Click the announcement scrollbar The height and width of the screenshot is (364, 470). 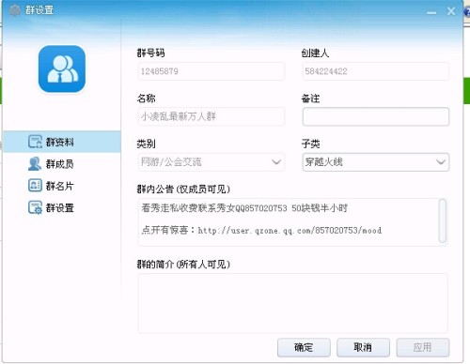443,220
